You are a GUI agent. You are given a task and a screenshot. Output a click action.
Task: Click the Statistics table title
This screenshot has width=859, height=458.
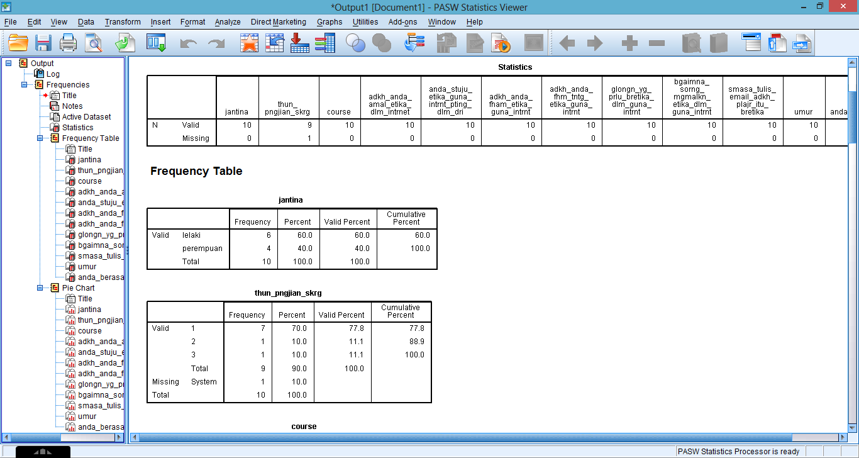click(x=515, y=67)
